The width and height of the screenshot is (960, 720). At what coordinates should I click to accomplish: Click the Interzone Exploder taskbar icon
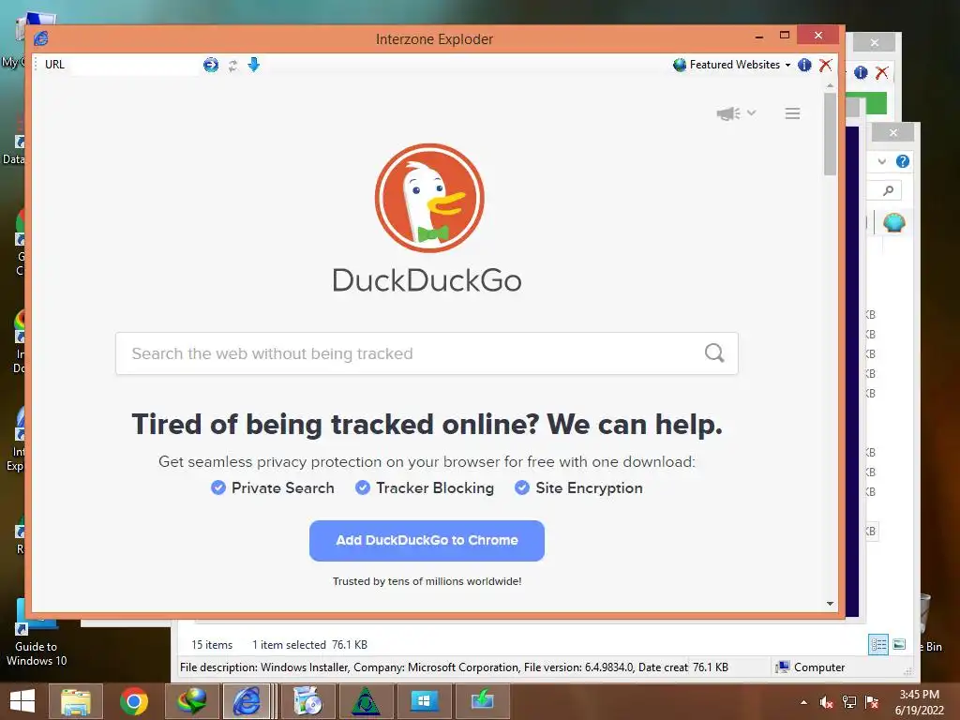tap(247, 701)
